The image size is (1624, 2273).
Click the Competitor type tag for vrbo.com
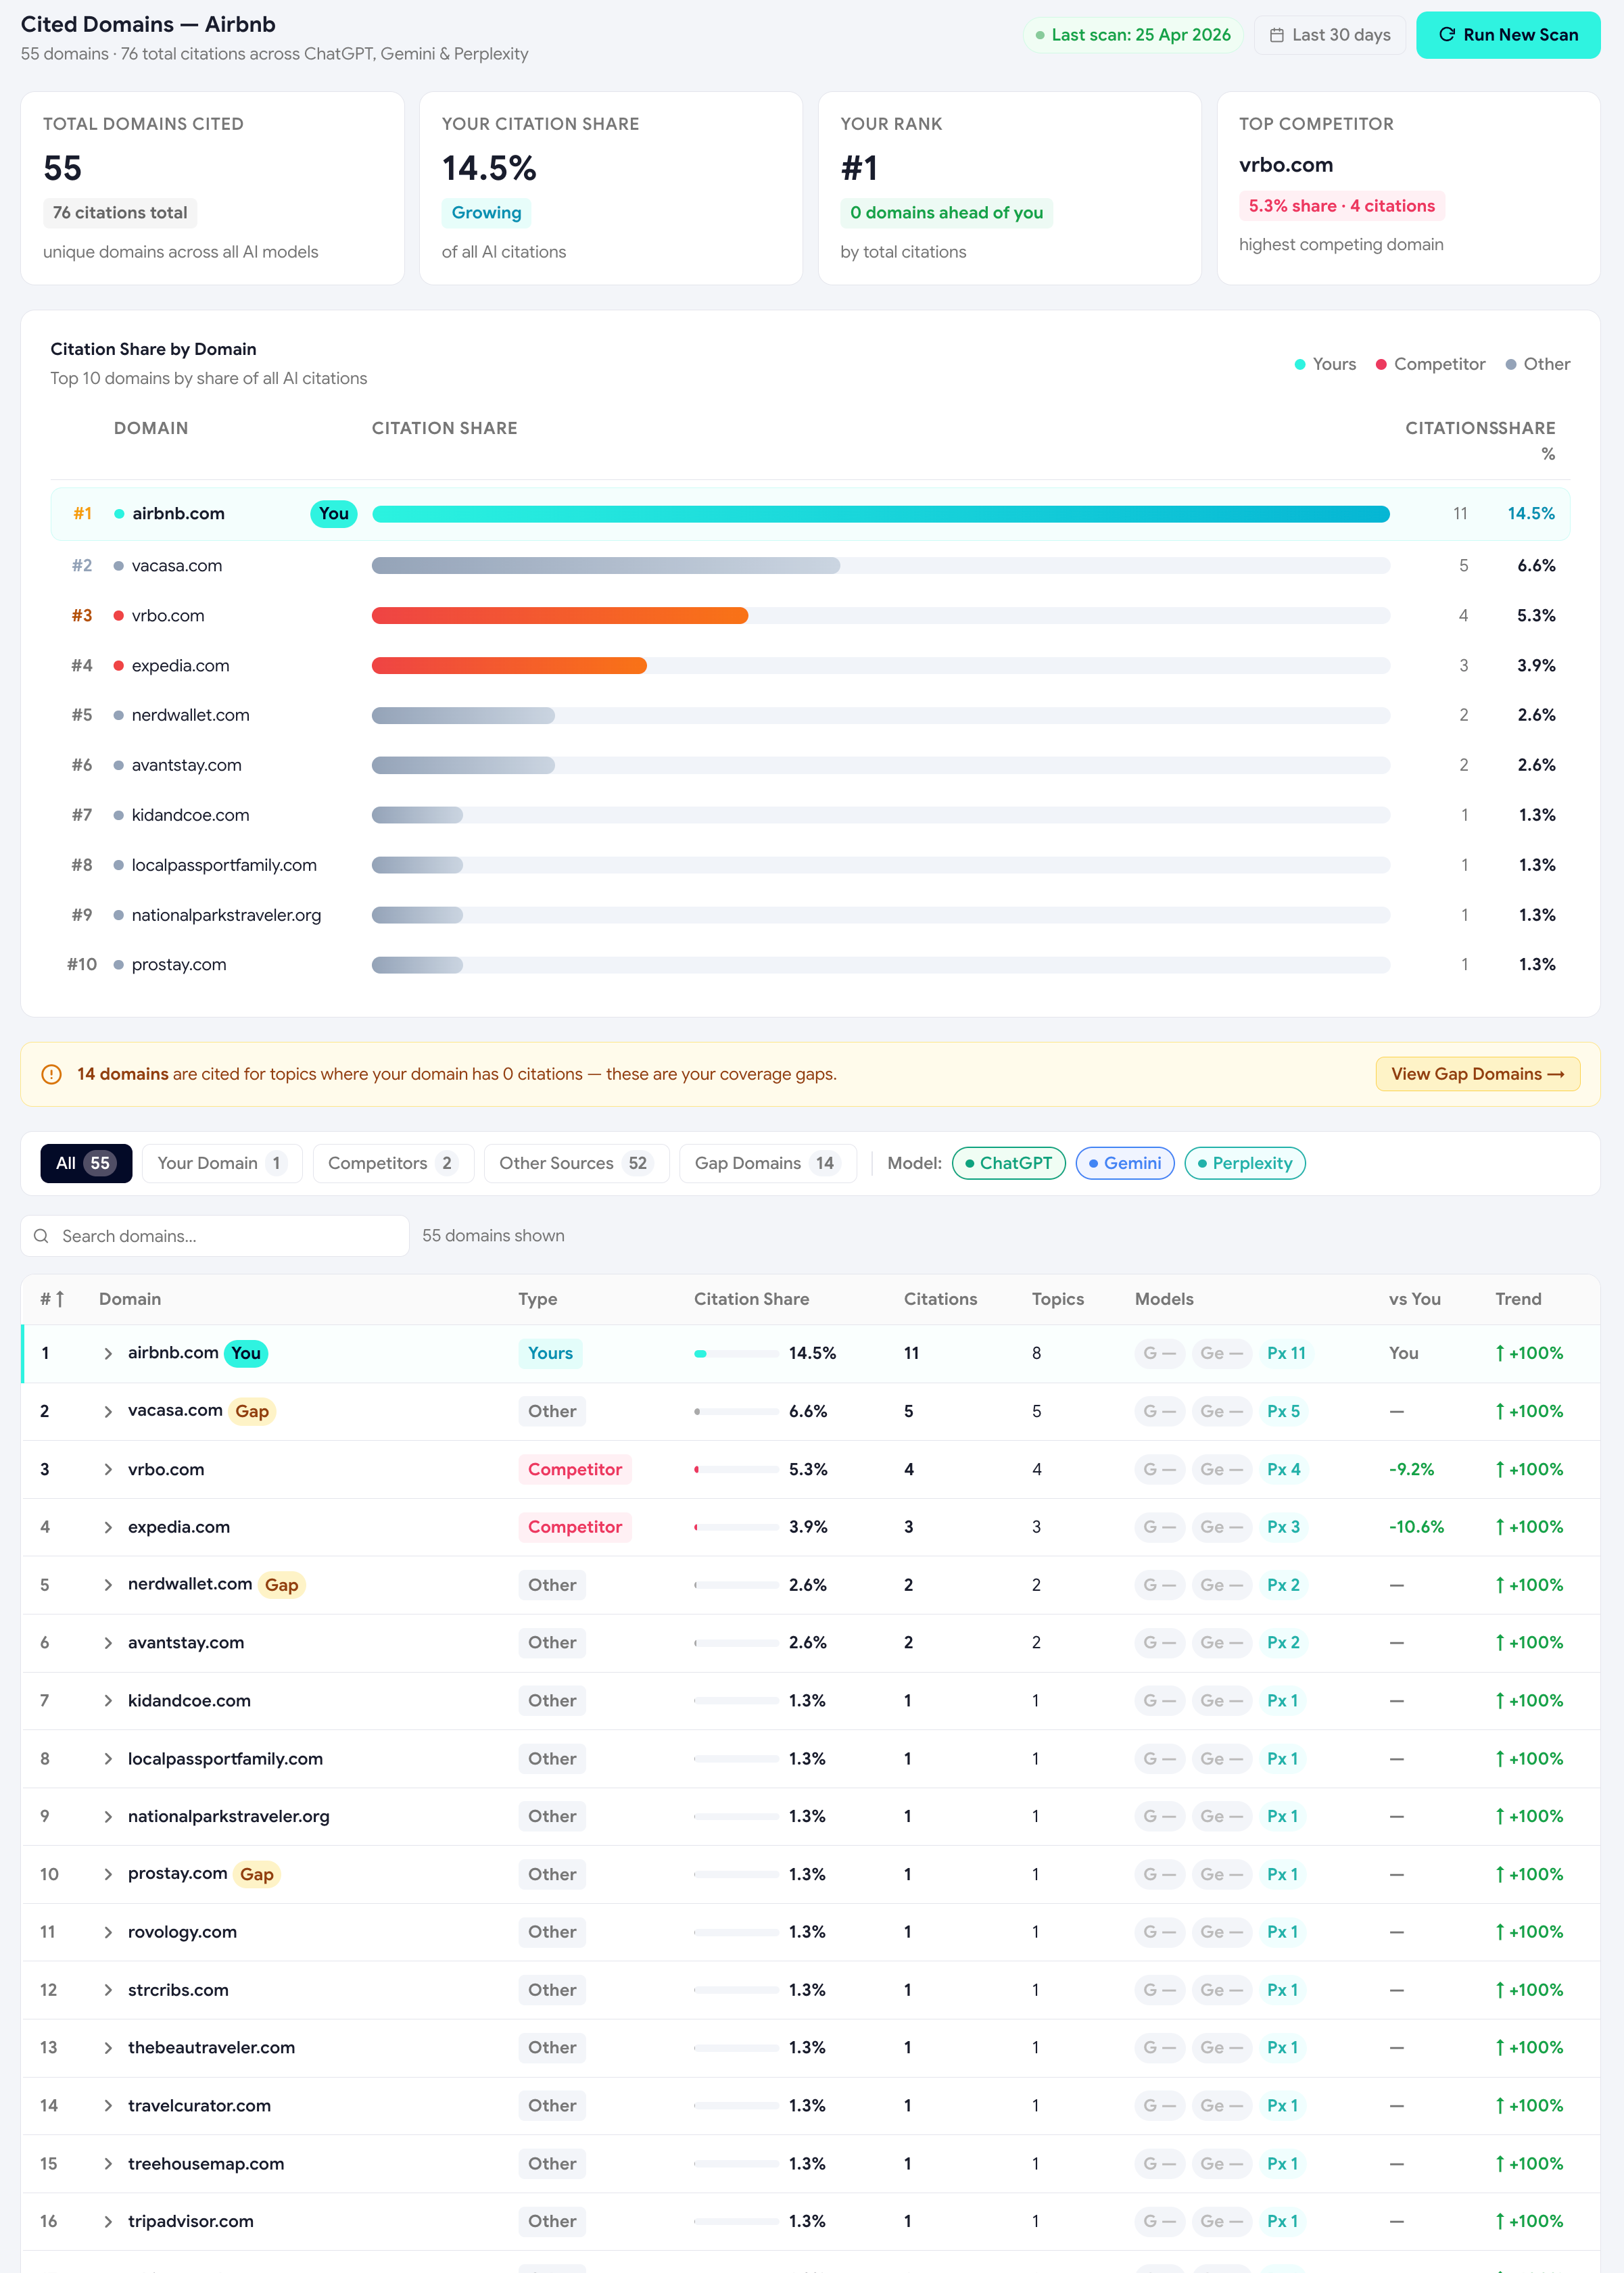575,1470
